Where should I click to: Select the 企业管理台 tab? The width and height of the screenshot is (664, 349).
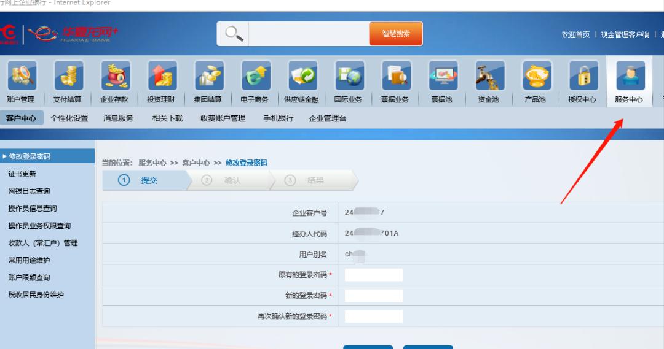pyautogui.click(x=327, y=118)
